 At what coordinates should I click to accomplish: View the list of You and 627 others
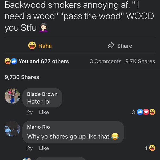[44, 61]
